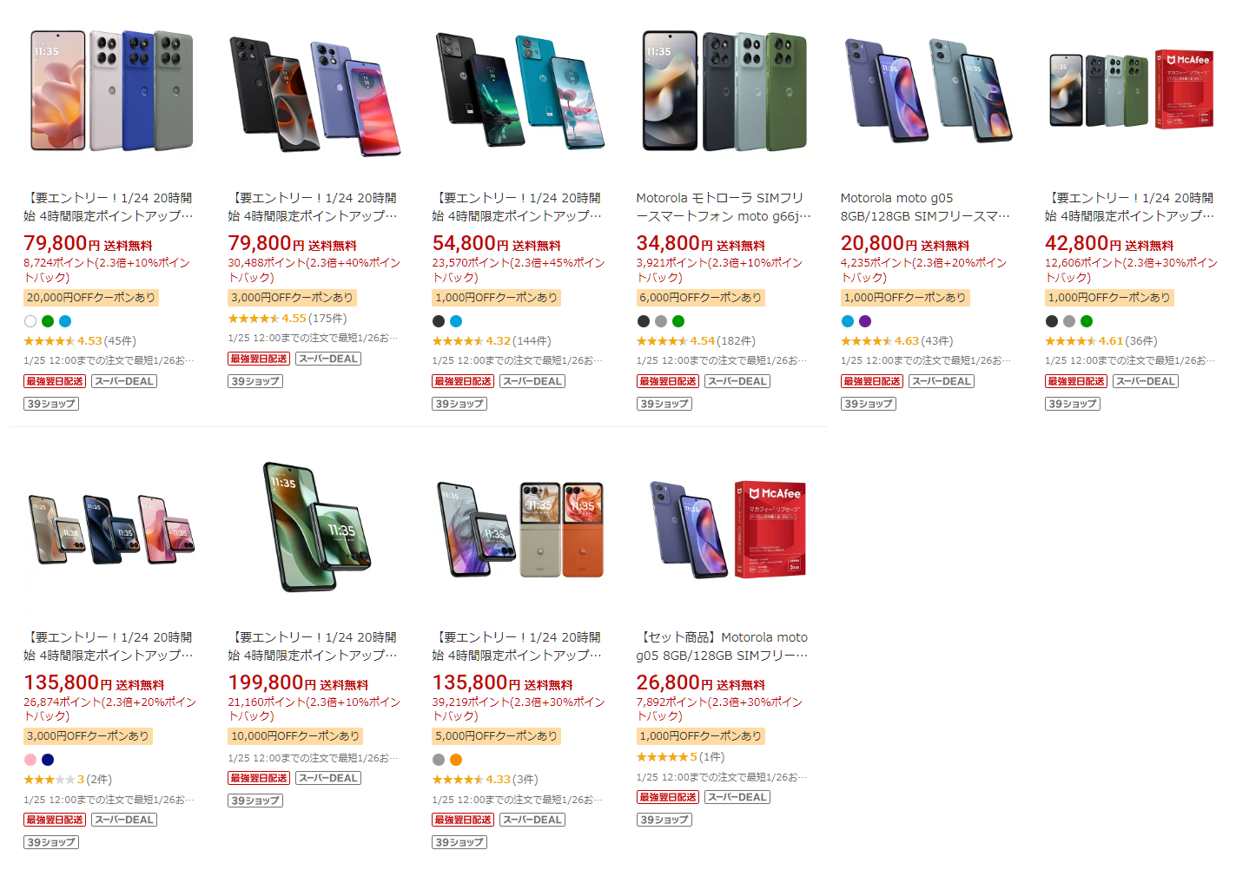Open thumbnail of 199,800円 green foldable phone
1236x870 pixels.
(314, 527)
